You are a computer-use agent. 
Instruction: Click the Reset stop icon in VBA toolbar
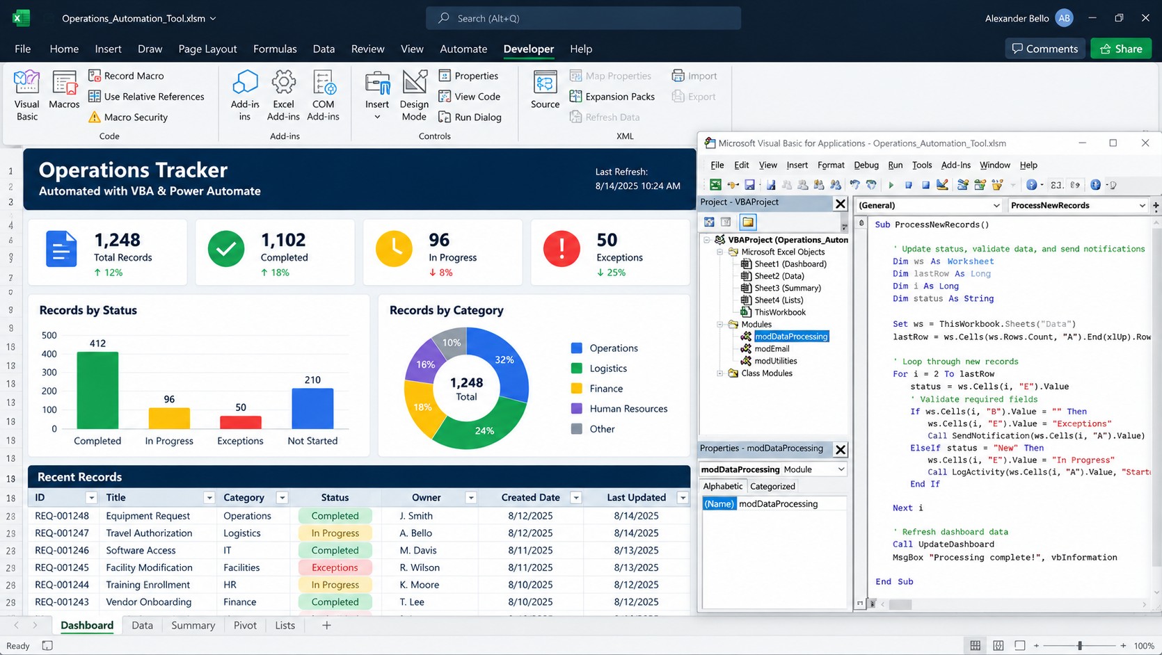[925, 185]
